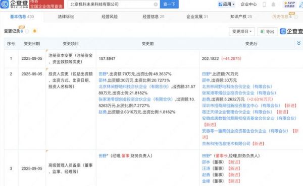
Task: Open 邵林 (董事) link in management row
Action: tap(206, 162)
